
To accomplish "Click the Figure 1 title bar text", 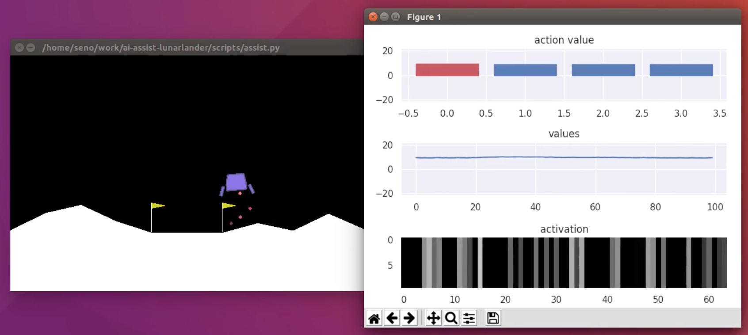I will click(x=424, y=17).
